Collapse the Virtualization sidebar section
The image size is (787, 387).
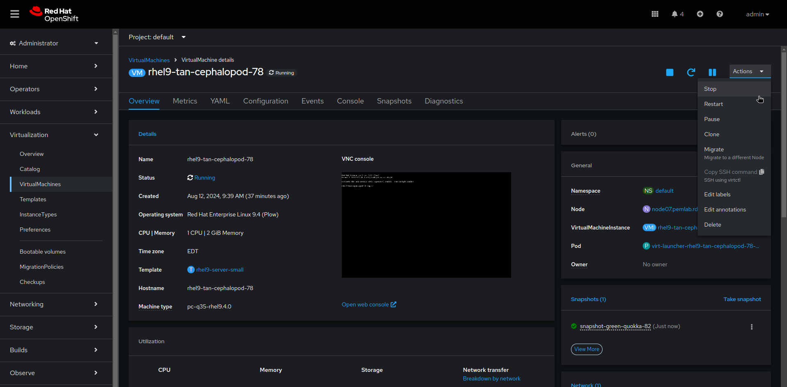click(96, 135)
